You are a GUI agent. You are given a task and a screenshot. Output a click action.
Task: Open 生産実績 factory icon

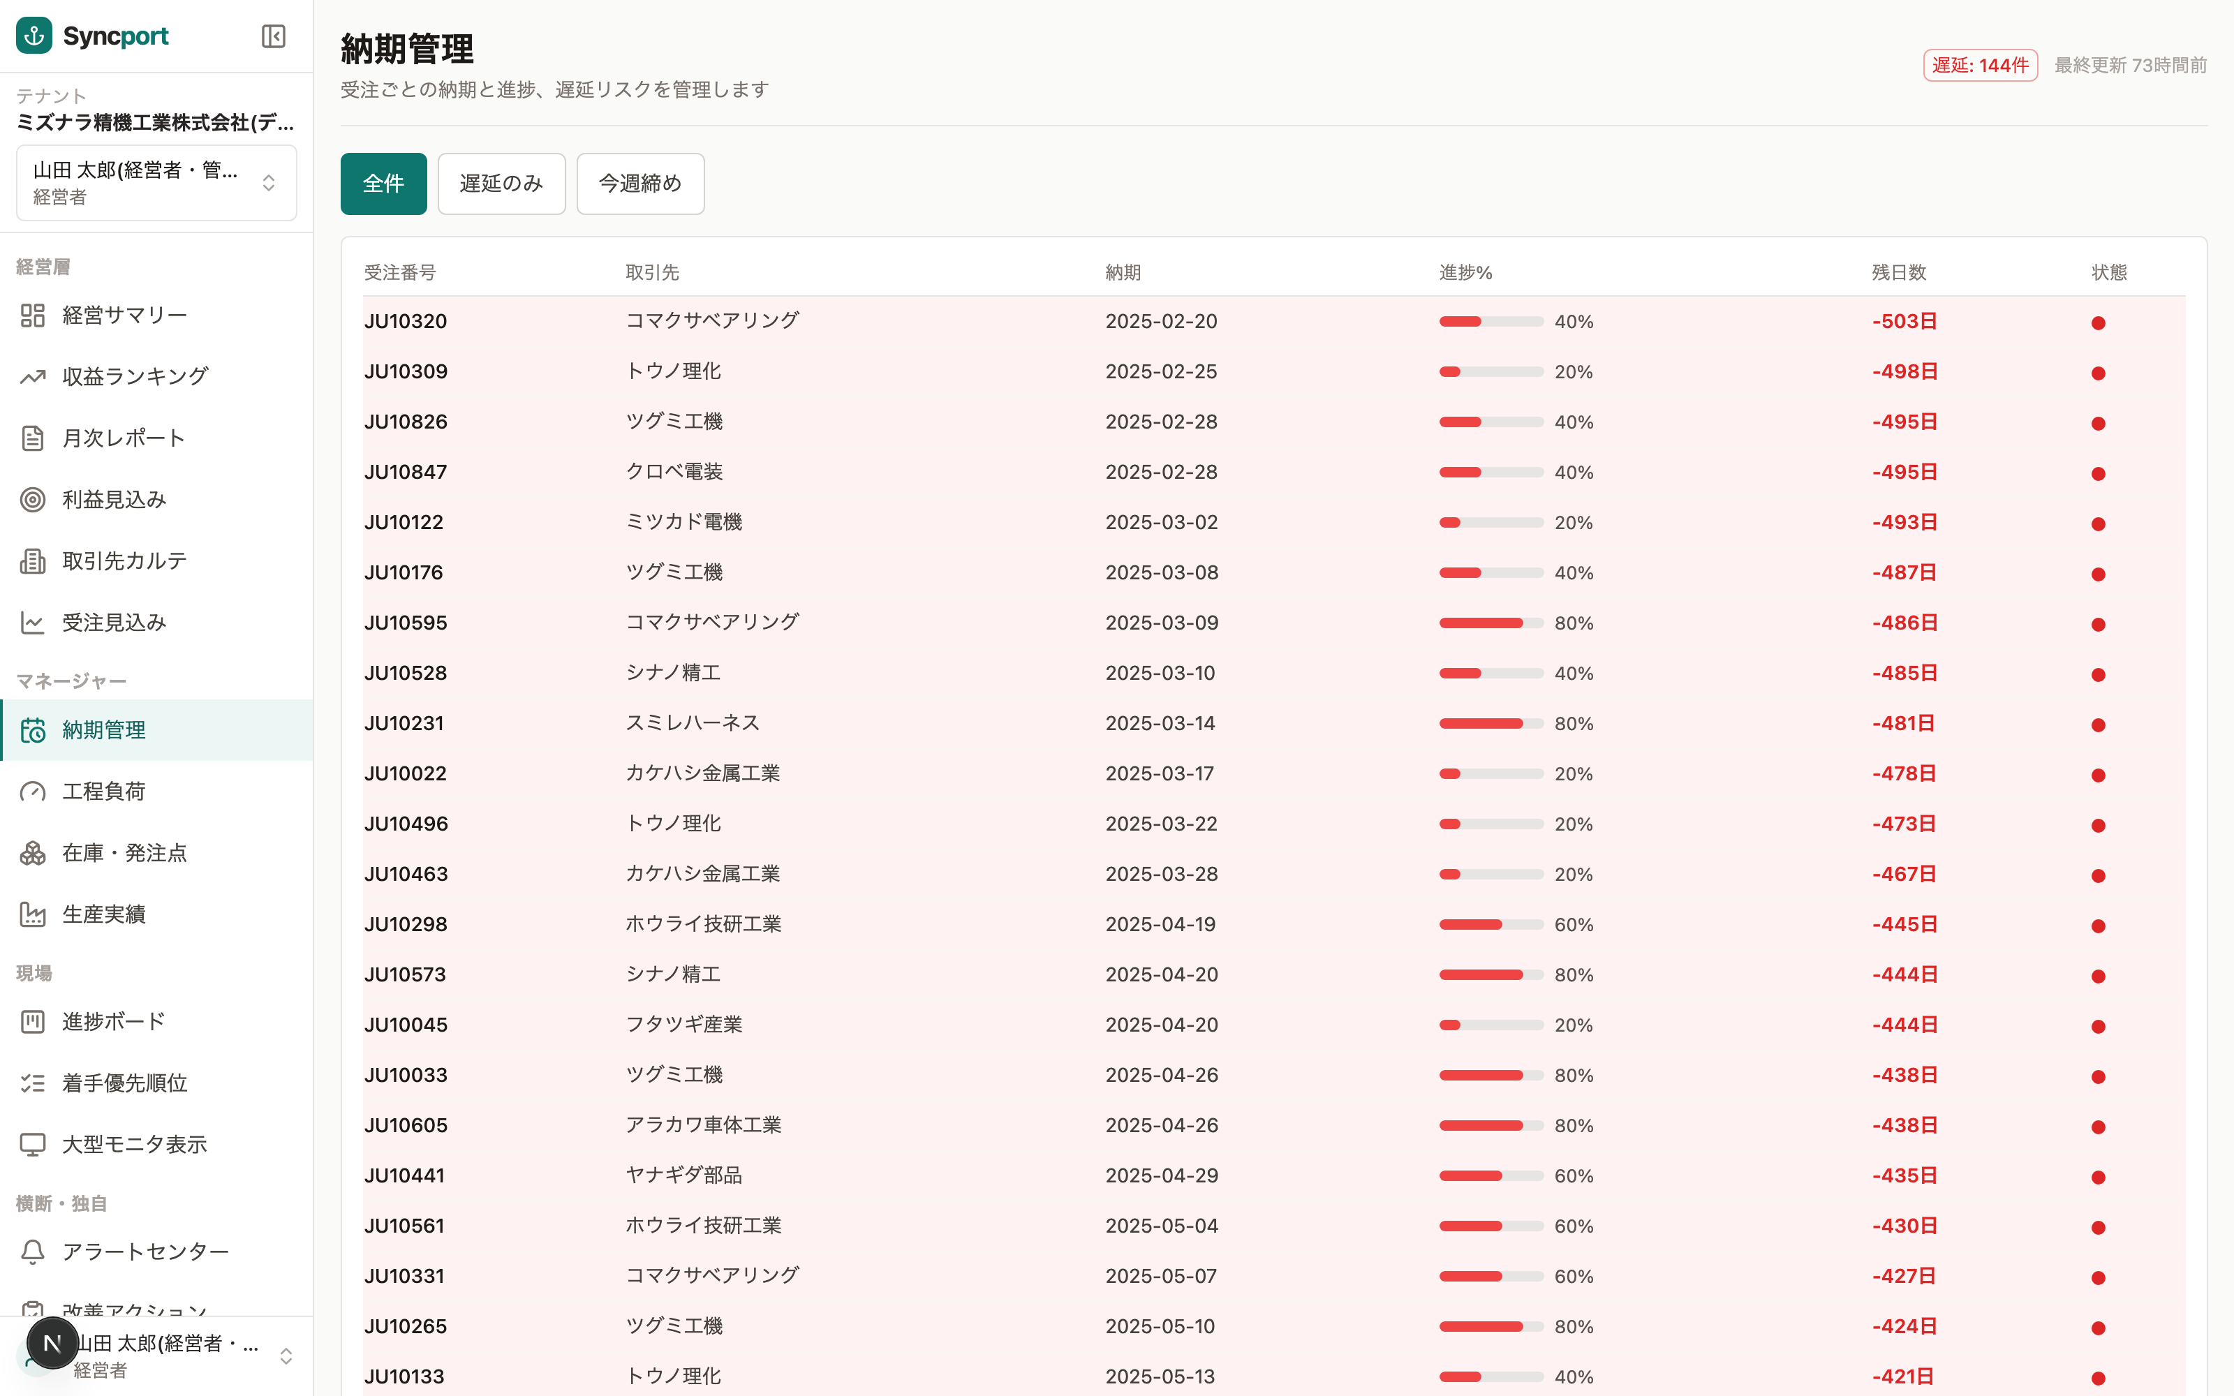pos(34,914)
